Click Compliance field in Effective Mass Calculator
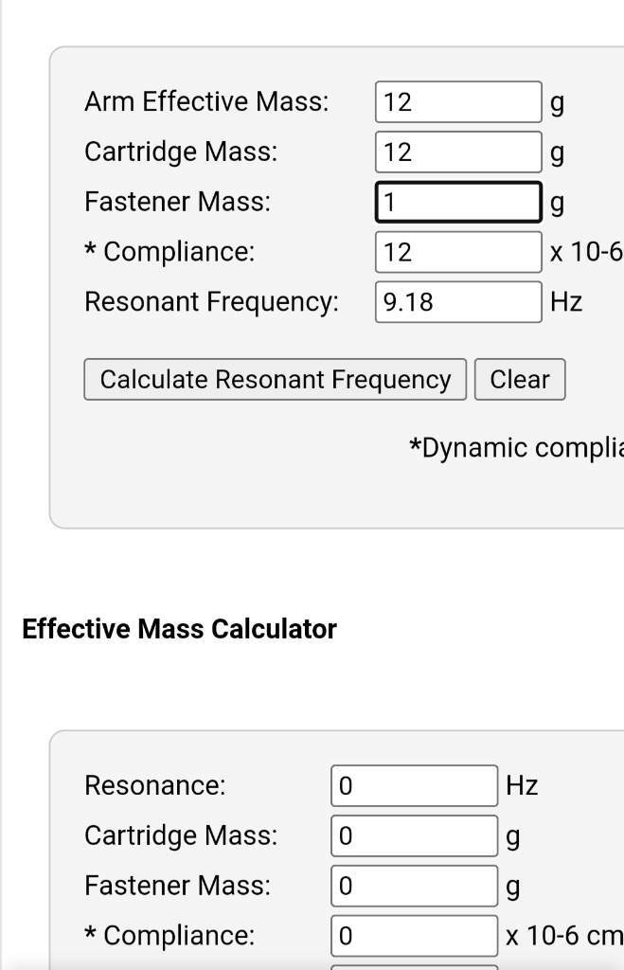The image size is (624, 970). tap(415, 936)
